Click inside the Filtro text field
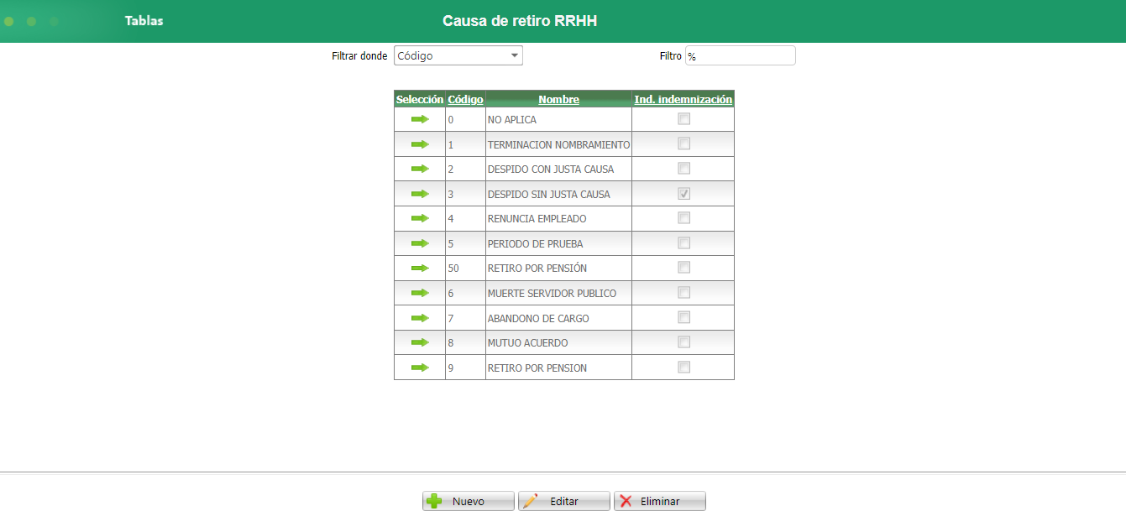1126x532 pixels. pyautogui.click(x=740, y=55)
